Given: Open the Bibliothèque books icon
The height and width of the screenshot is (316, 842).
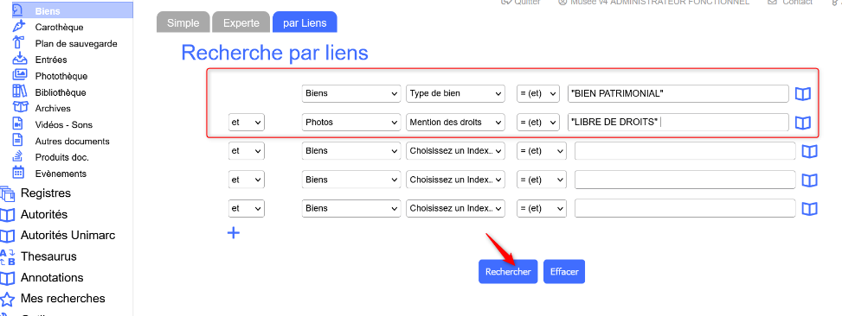Looking at the screenshot, I should point(19,92).
